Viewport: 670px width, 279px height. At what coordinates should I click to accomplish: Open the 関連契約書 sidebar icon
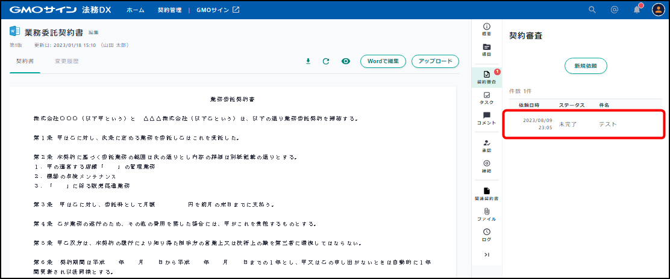(486, 194)
